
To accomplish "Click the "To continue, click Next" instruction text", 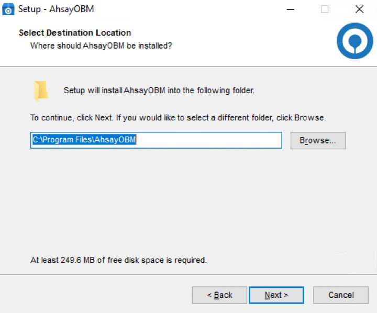I will click(x=178, y=118).
